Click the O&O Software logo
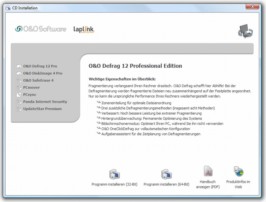Image resolution: width=266 pixels, height=202 pixels. pos(40,29)
